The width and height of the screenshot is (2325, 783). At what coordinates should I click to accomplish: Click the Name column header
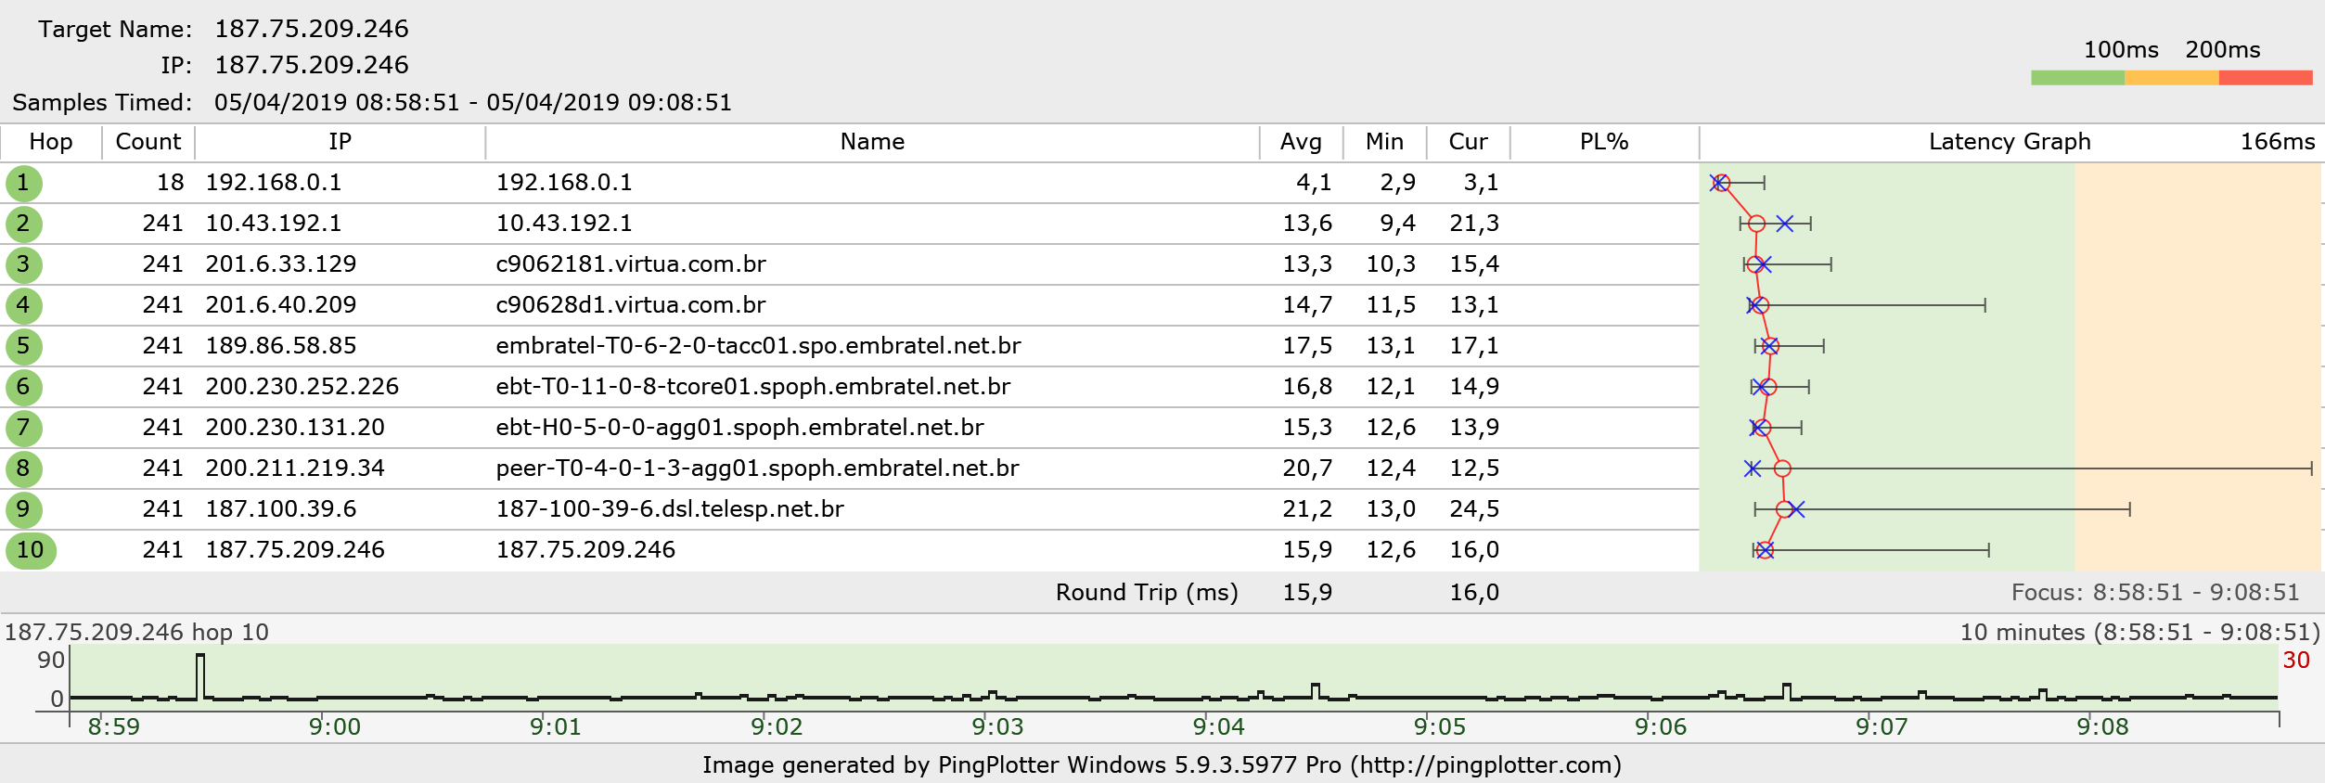coord(872,142)
